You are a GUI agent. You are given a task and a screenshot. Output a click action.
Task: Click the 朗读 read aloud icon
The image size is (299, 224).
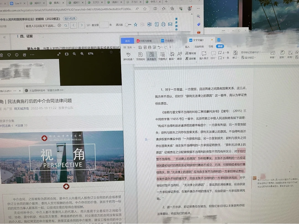[179, 56]
